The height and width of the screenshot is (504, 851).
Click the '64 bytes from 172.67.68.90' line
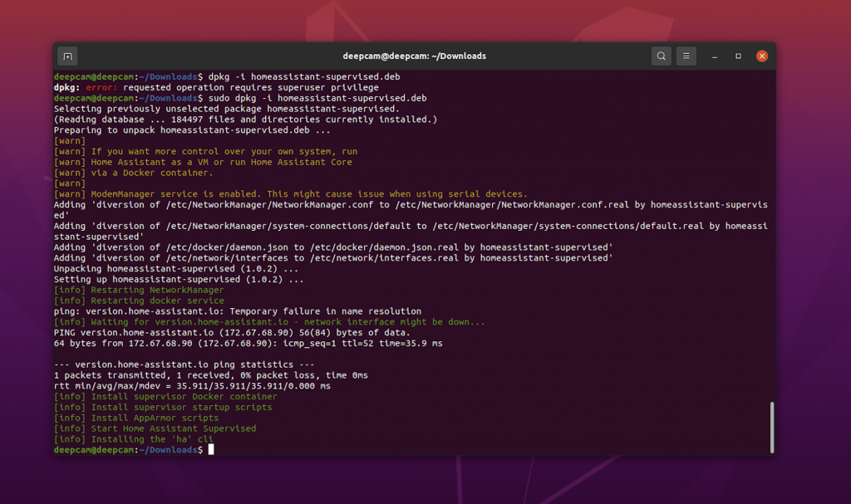tap(248, 344)
